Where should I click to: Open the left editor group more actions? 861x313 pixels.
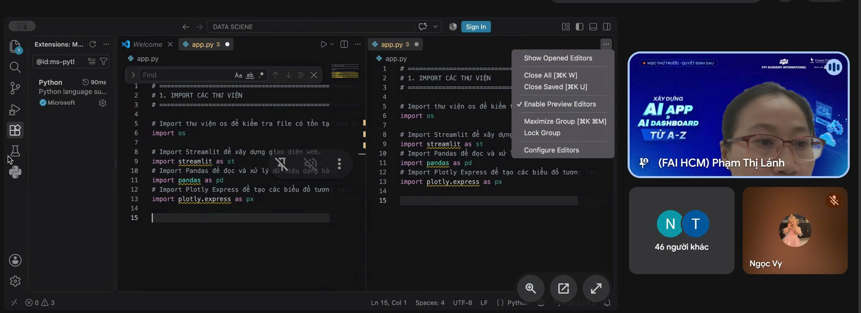coord(358,44)
